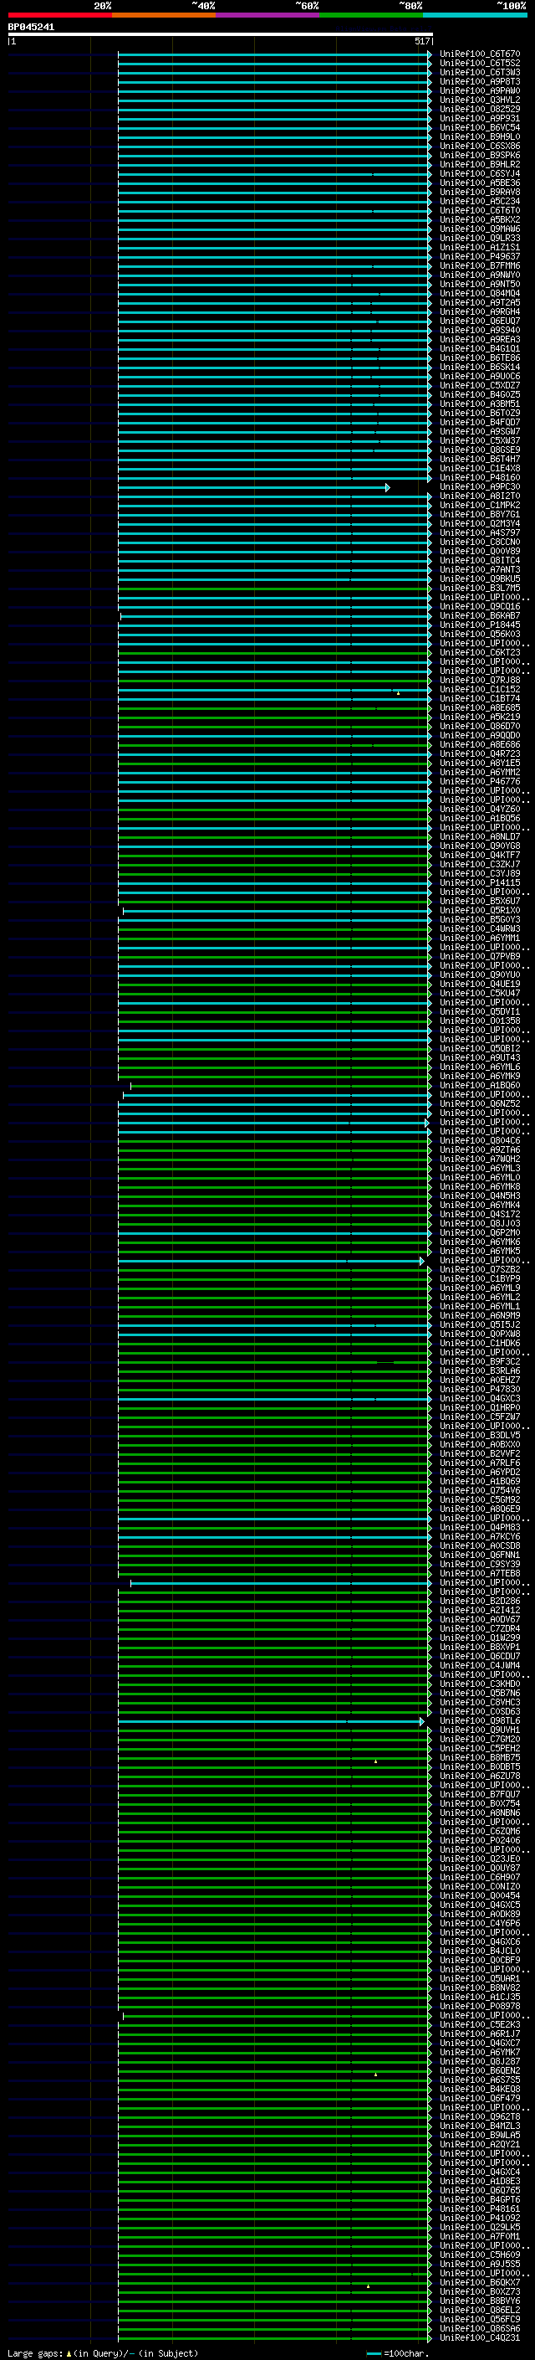Open hit UniRef100_C6T5S2
The image size is (535, 2360).
coord(479,64)
